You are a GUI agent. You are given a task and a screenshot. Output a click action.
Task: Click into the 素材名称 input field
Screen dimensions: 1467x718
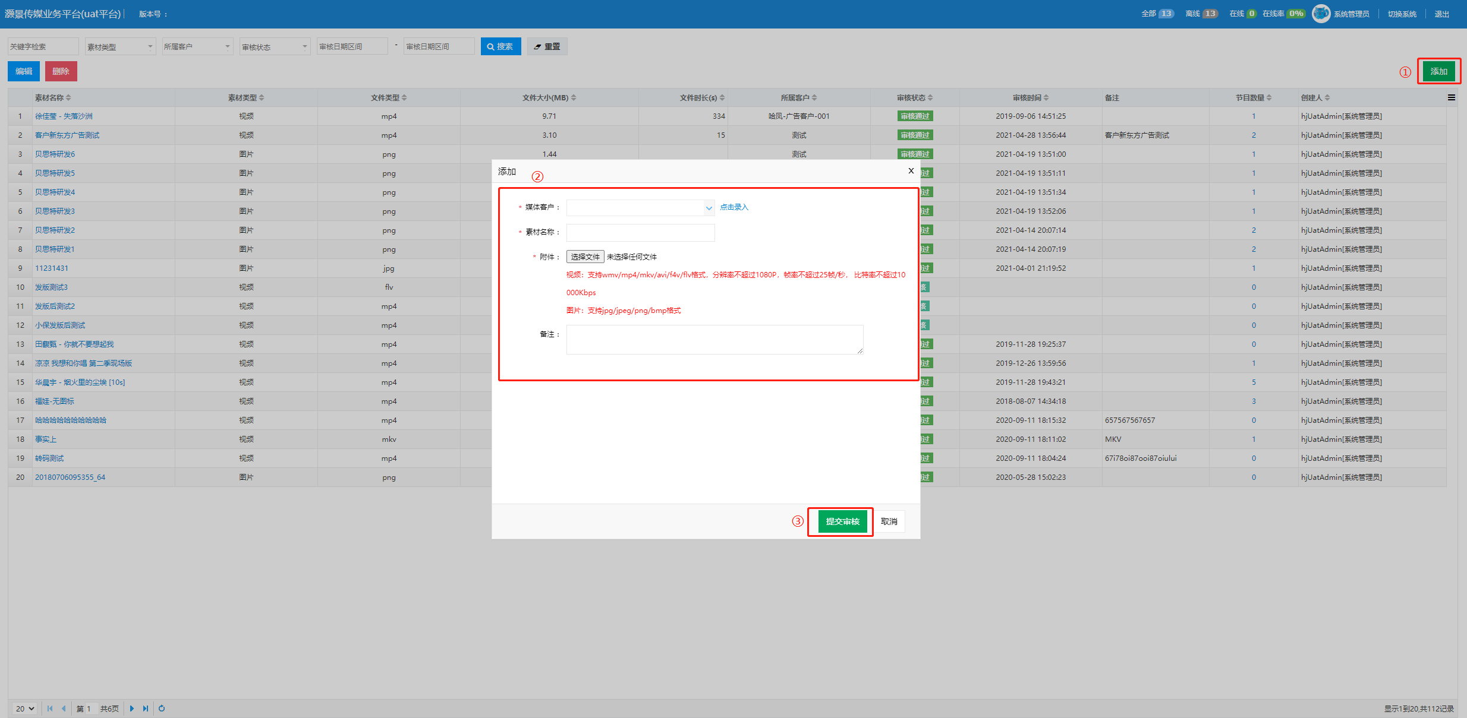640,233
